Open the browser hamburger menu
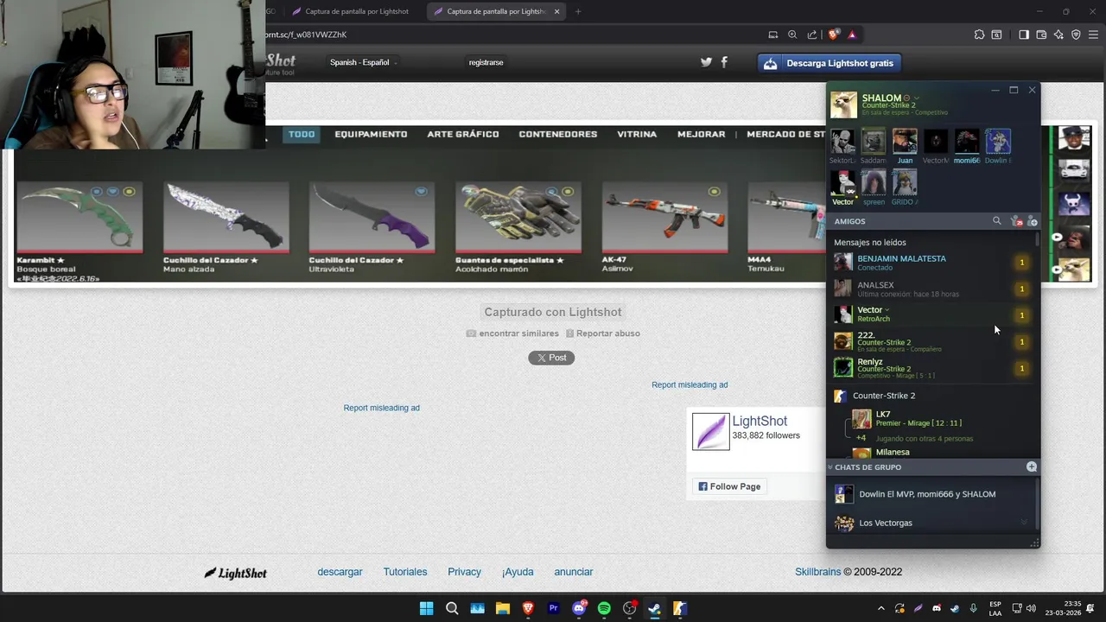The image size is (1106, 622). [1093, 35]
